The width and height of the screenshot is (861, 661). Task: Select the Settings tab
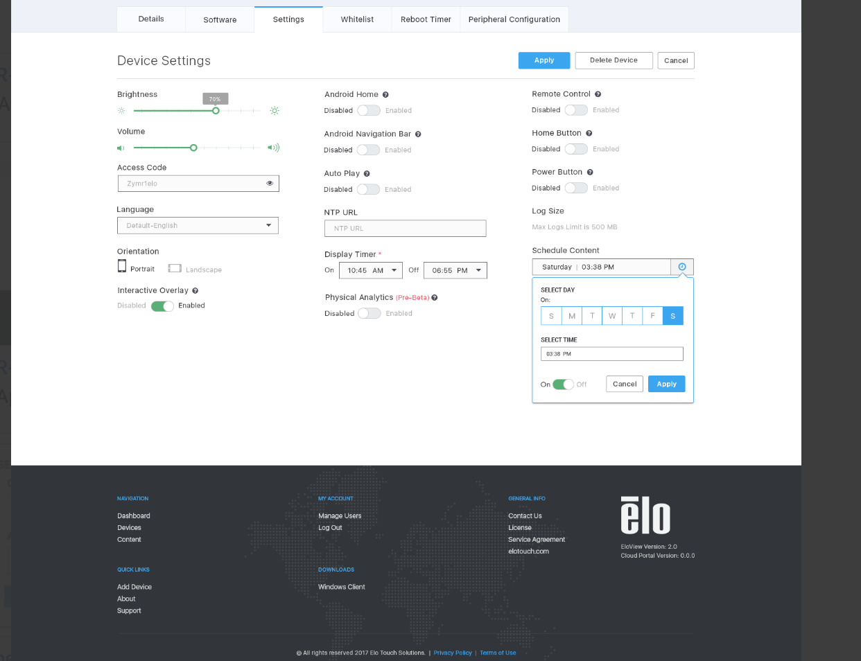288,19
